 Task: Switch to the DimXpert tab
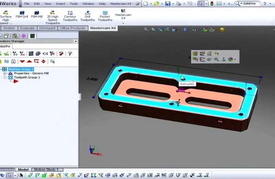tap(47, 28)
